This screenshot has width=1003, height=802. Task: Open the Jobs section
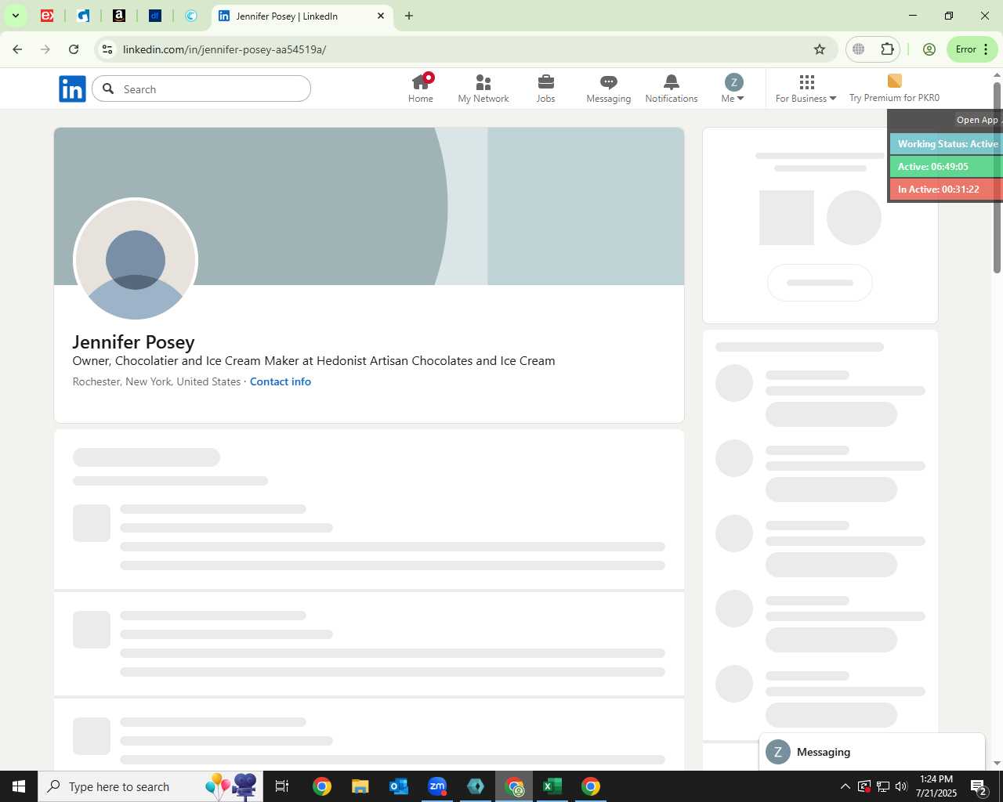(x=546, y=89)
